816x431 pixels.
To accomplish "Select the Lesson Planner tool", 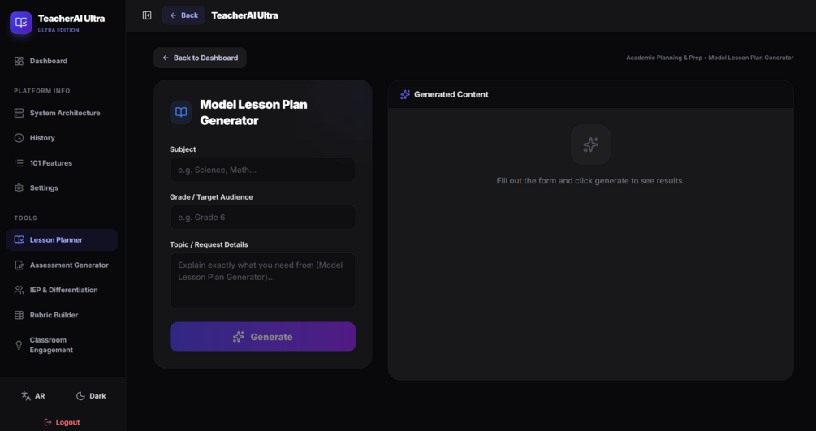I will [x=62, y=240].
